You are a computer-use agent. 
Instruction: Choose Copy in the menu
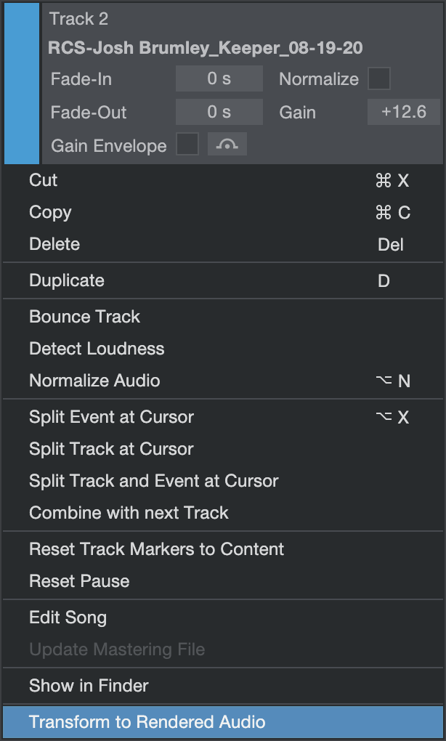pos(50,212)
